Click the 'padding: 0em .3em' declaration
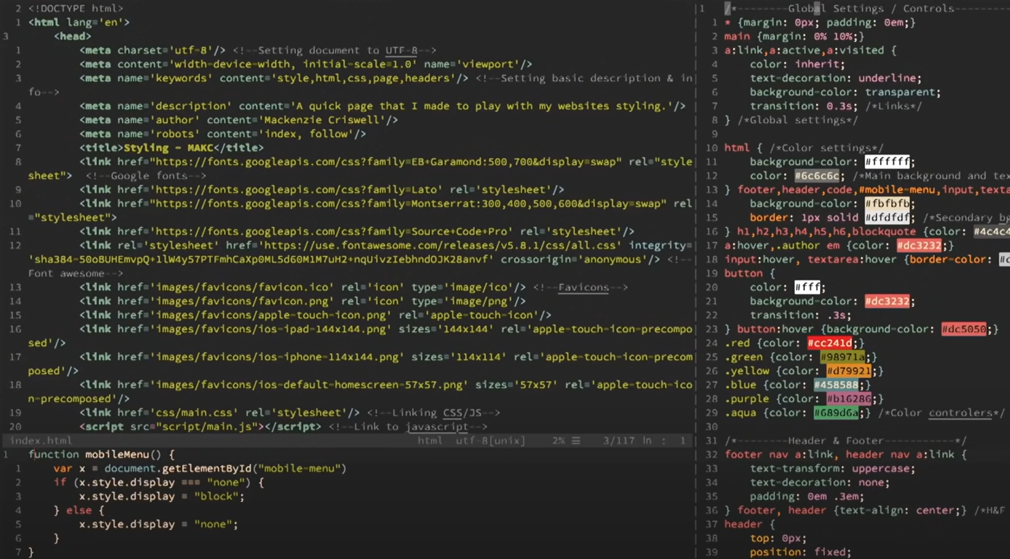 (x=807, y=496)
